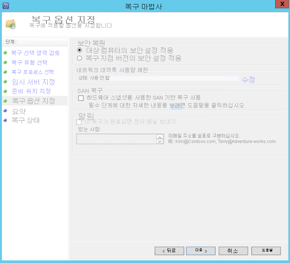Click the '다음 >' next button
The height and width of the screenshot is (263, 290).
point(201,251)
